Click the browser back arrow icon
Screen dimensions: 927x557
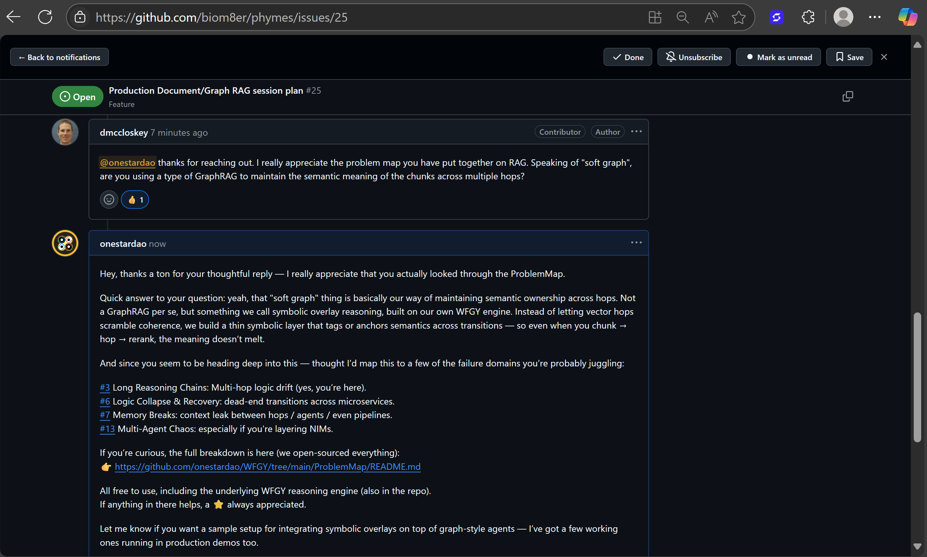pyautogui.click(x=14, y=17)
